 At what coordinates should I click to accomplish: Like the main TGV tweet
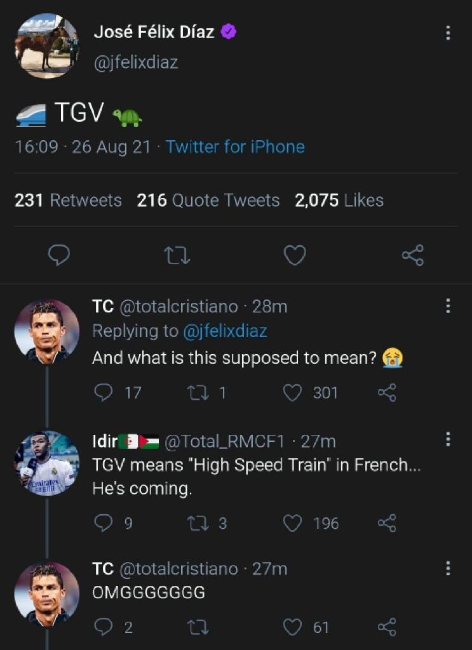click(295, 255)
